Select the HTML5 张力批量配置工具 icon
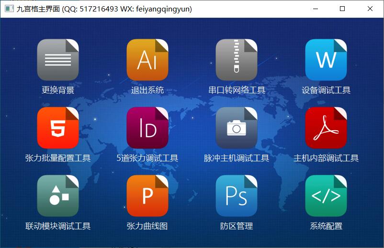Image resolution: width=384 pixels, height=248 pixels. tap(57, 128)
